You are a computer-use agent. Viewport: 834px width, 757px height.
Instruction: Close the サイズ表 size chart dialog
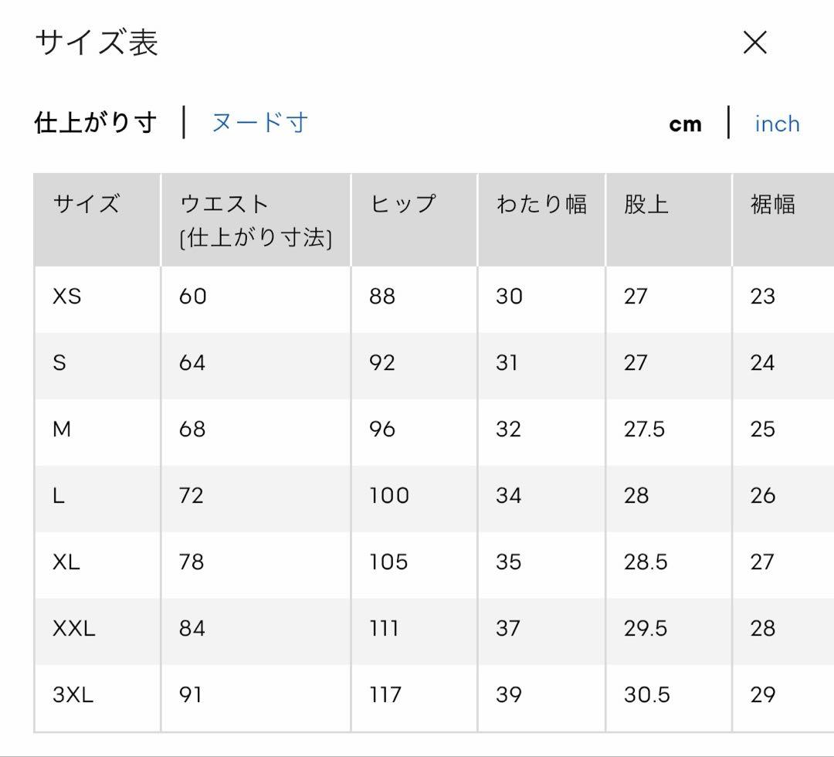pos(754,42)
